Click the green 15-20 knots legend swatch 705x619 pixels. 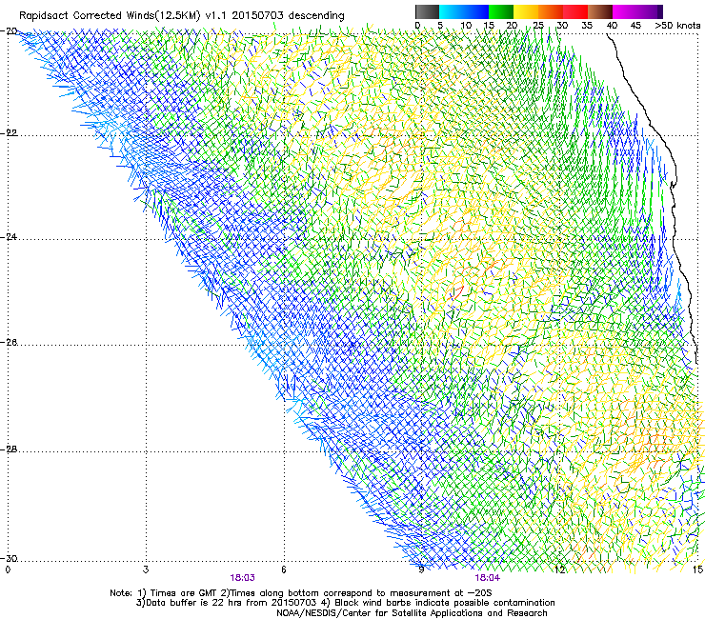click(501, 11)
